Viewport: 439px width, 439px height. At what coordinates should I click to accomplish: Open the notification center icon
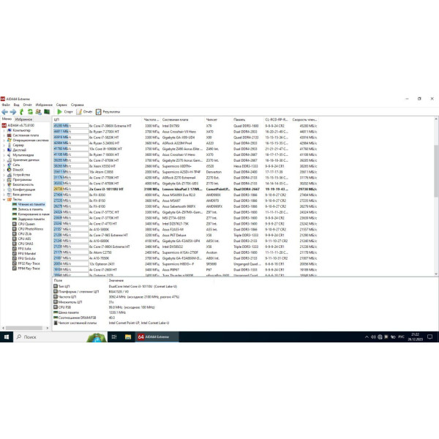(x=430, y=337)
